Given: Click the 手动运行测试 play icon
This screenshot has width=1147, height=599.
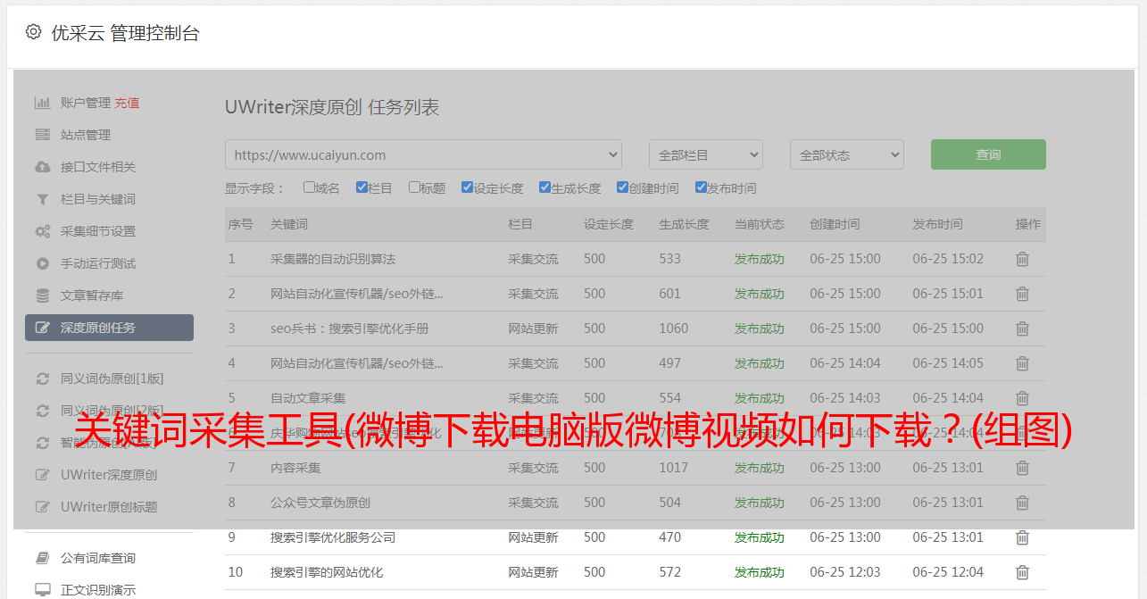Looking at the screenshot, I should 42,263.
